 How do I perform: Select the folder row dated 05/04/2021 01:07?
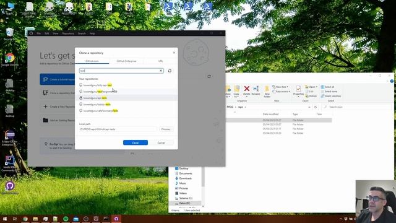278,125
